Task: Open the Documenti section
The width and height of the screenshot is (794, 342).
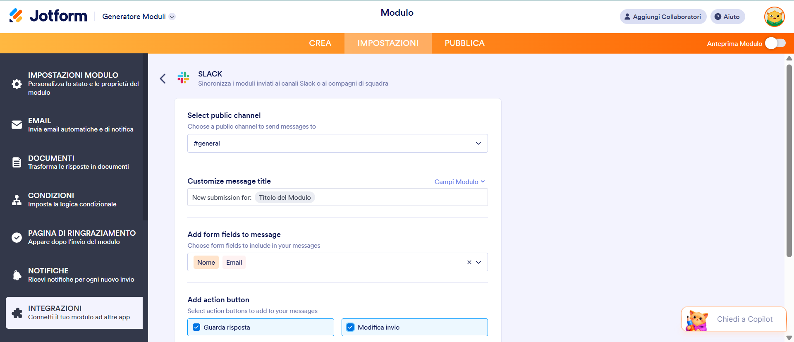Action: click(74, 162)
